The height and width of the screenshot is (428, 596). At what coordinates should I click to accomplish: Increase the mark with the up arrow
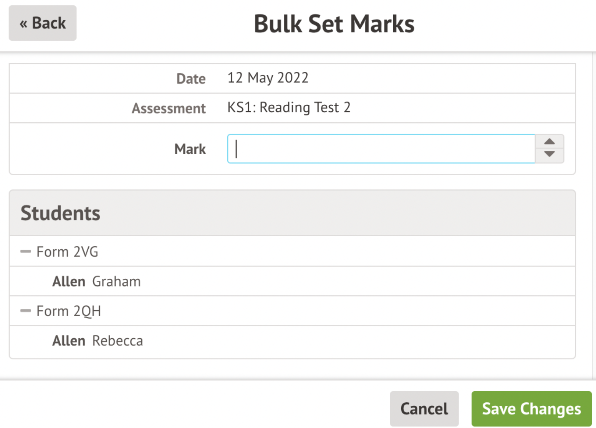pos(550,142)
